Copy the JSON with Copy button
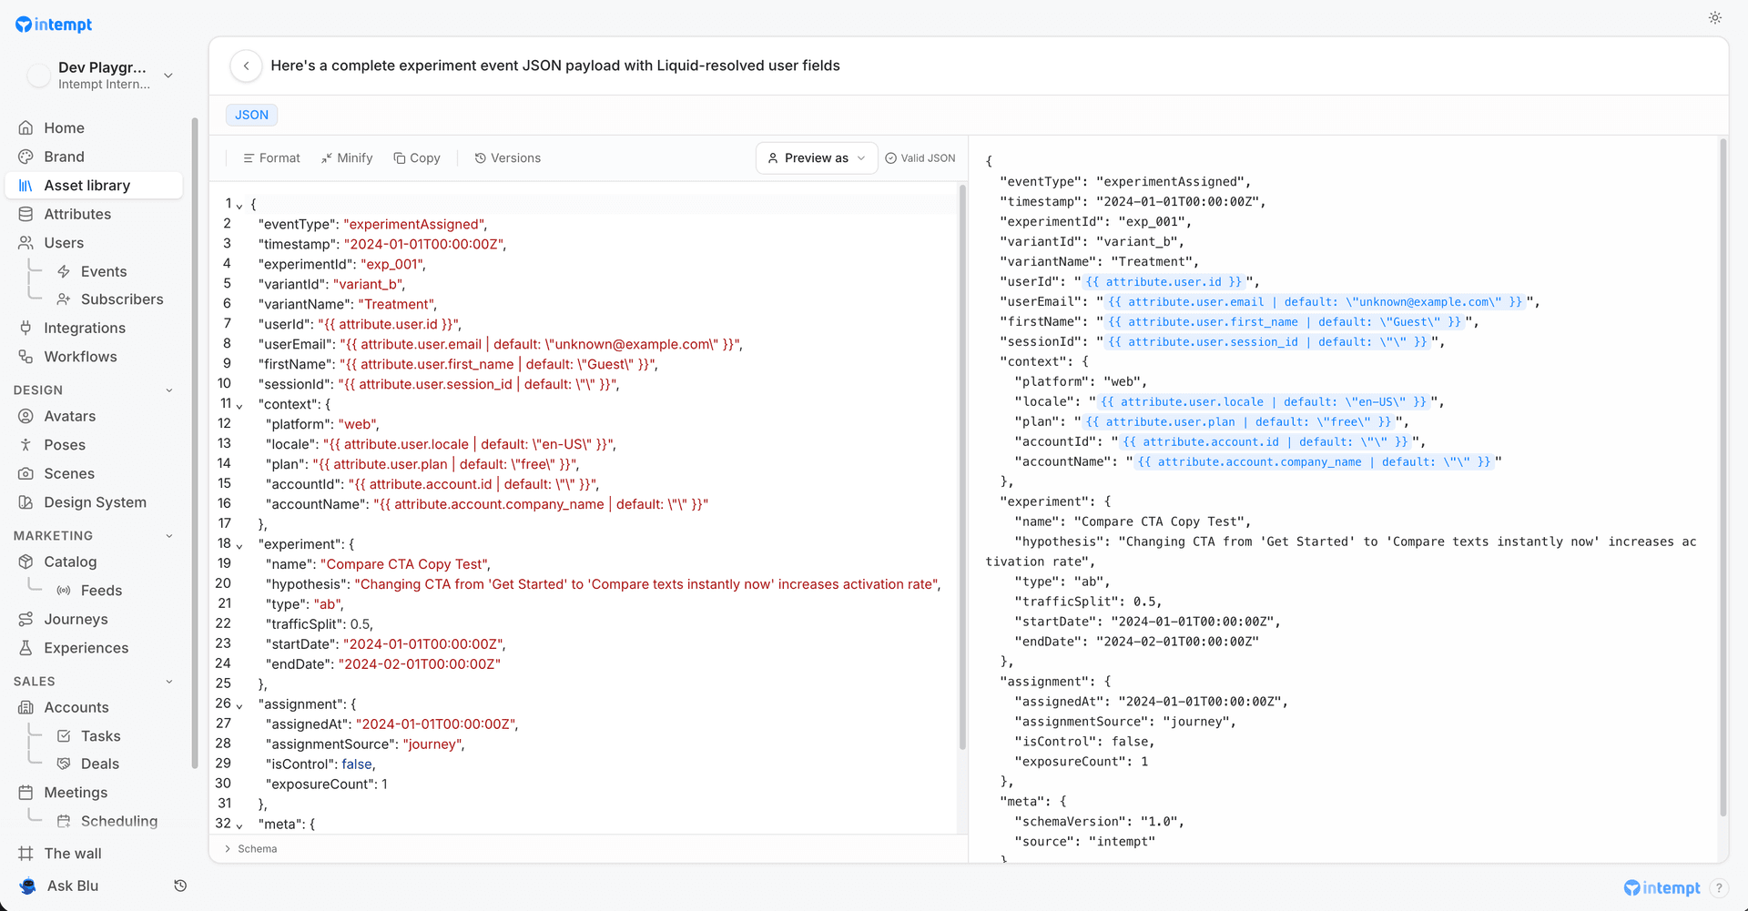Viewport: 1748px width, 911px height. click(417, 158)
